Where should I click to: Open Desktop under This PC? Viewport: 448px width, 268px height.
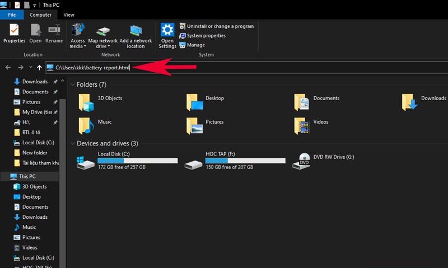point(31,197)
